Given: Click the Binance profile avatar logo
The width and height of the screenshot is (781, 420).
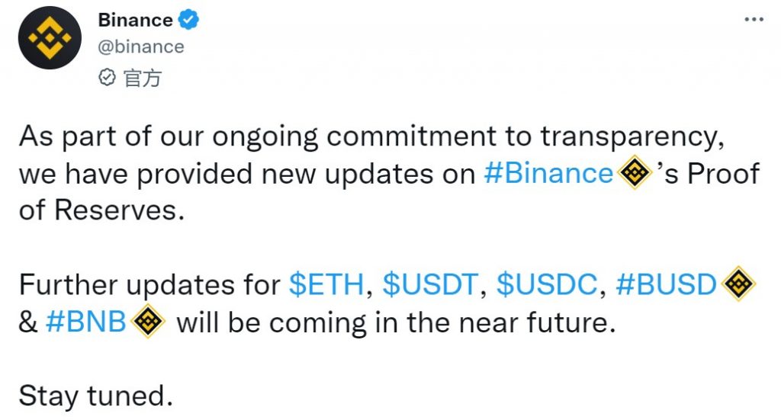Looking at the screenshot, I should (50, 39).
